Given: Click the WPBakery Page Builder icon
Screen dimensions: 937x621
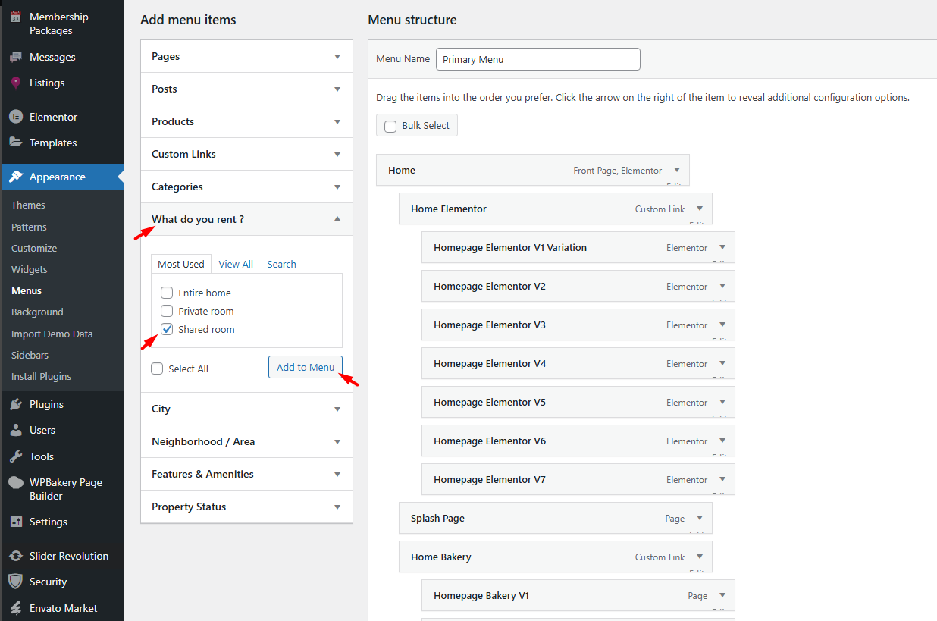Looking at the screenshot, I should [16, 483].
